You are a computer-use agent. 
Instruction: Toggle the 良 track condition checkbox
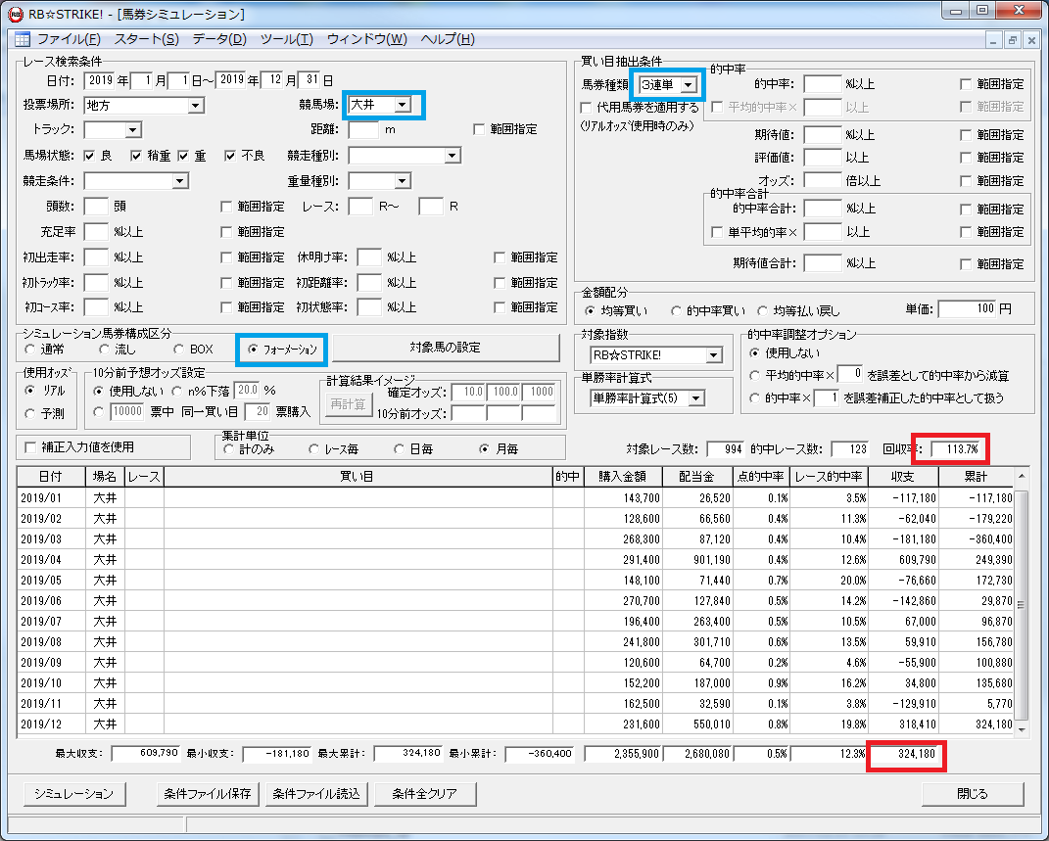[x=90, y=156]
